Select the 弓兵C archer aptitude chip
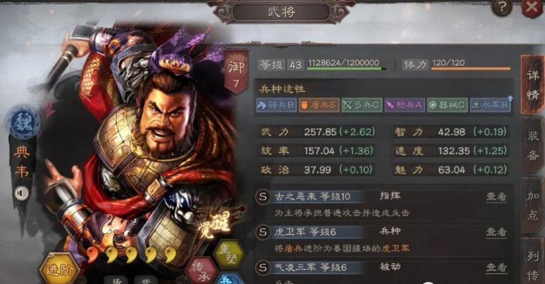The width and height of the screenshot is (545, 284). (362, 105)
